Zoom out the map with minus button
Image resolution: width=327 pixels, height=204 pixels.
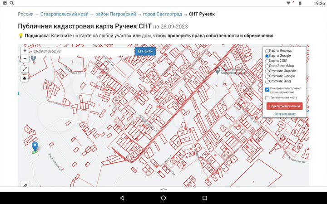[25, 58]
